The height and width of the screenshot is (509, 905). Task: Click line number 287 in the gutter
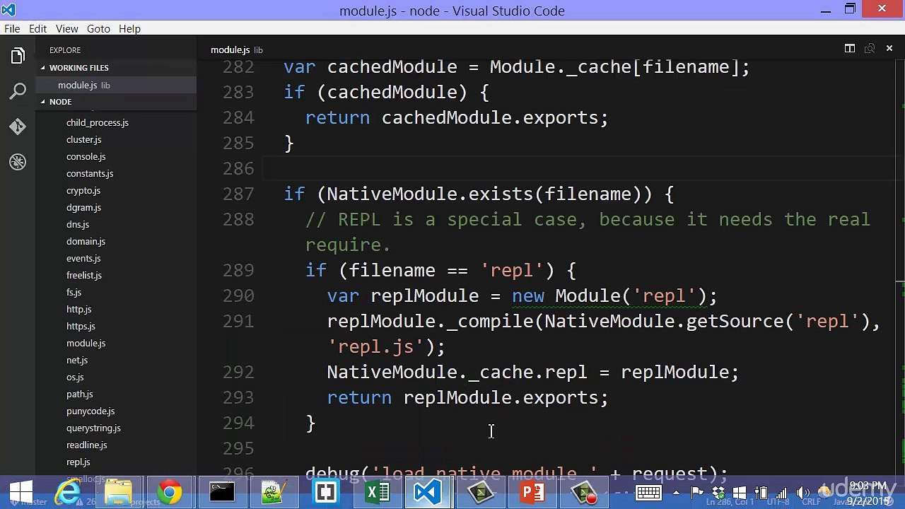[238, 194]
